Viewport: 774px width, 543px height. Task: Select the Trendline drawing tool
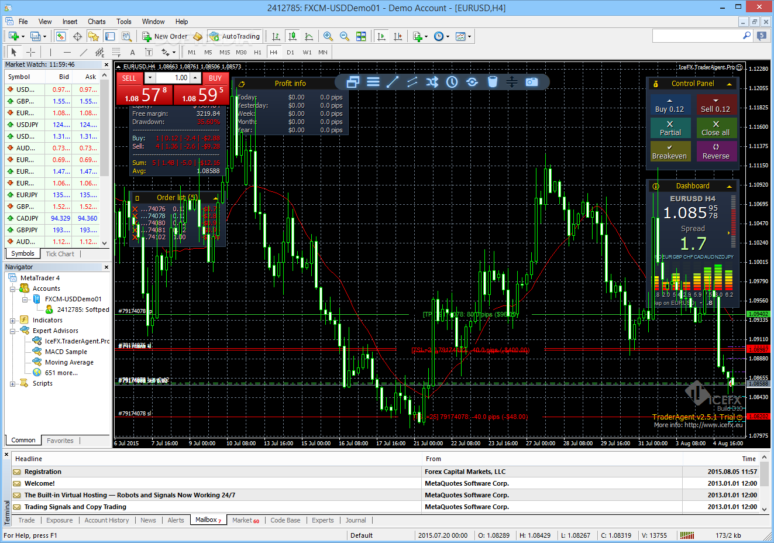(84, 52)
